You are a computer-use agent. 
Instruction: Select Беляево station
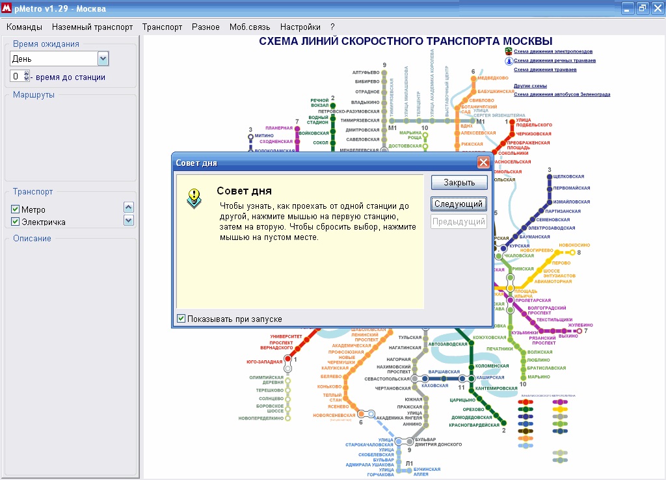pyautogui.click(x=345, y=377)
